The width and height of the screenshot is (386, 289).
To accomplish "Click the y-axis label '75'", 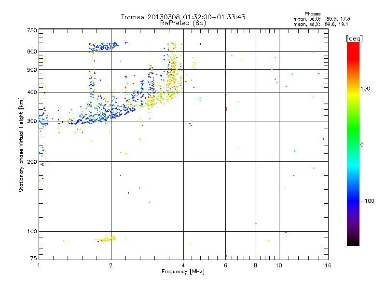I will tap(34, 258).
